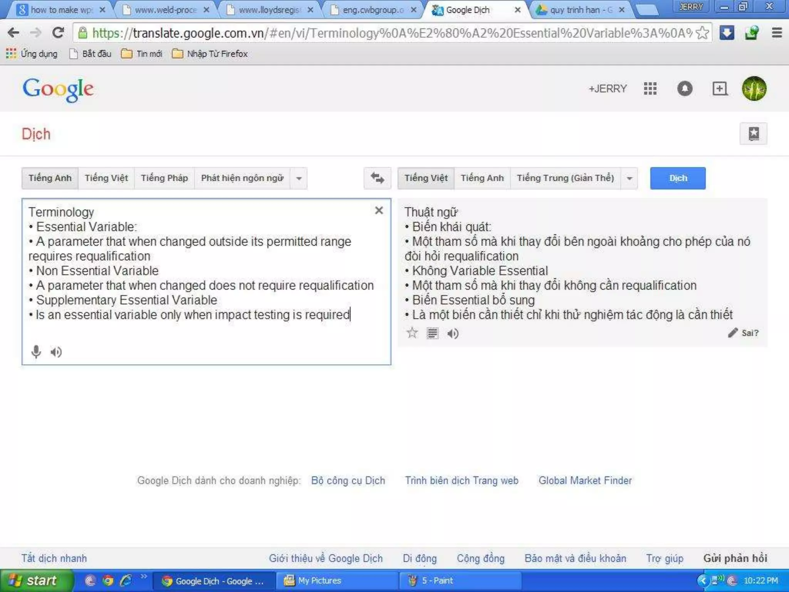Click +JERRY profile link
The height and width of the screenshot is (592, 789).
tap(608, 89)
